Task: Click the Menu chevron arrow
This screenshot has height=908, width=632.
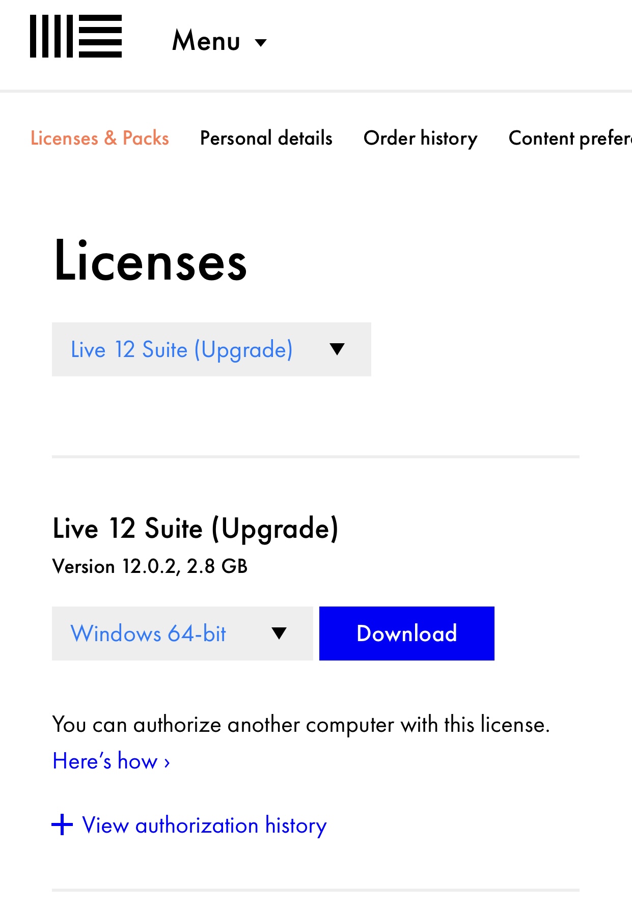Action: point(261,43)
